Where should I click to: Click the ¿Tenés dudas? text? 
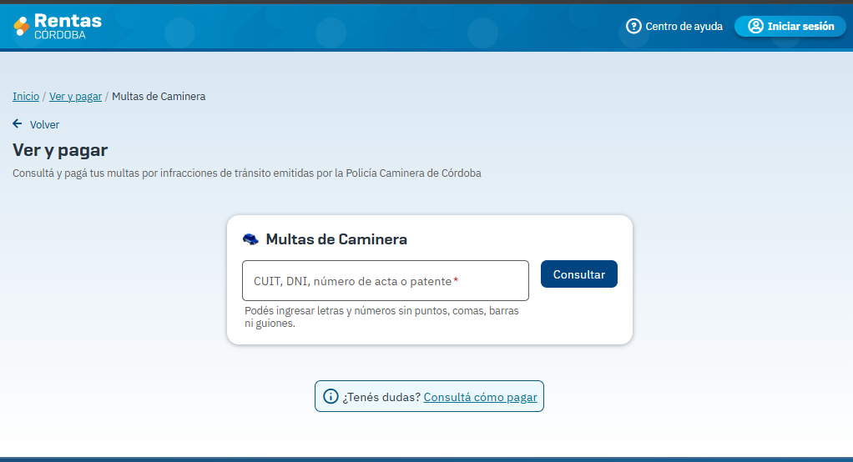(381, 397)
